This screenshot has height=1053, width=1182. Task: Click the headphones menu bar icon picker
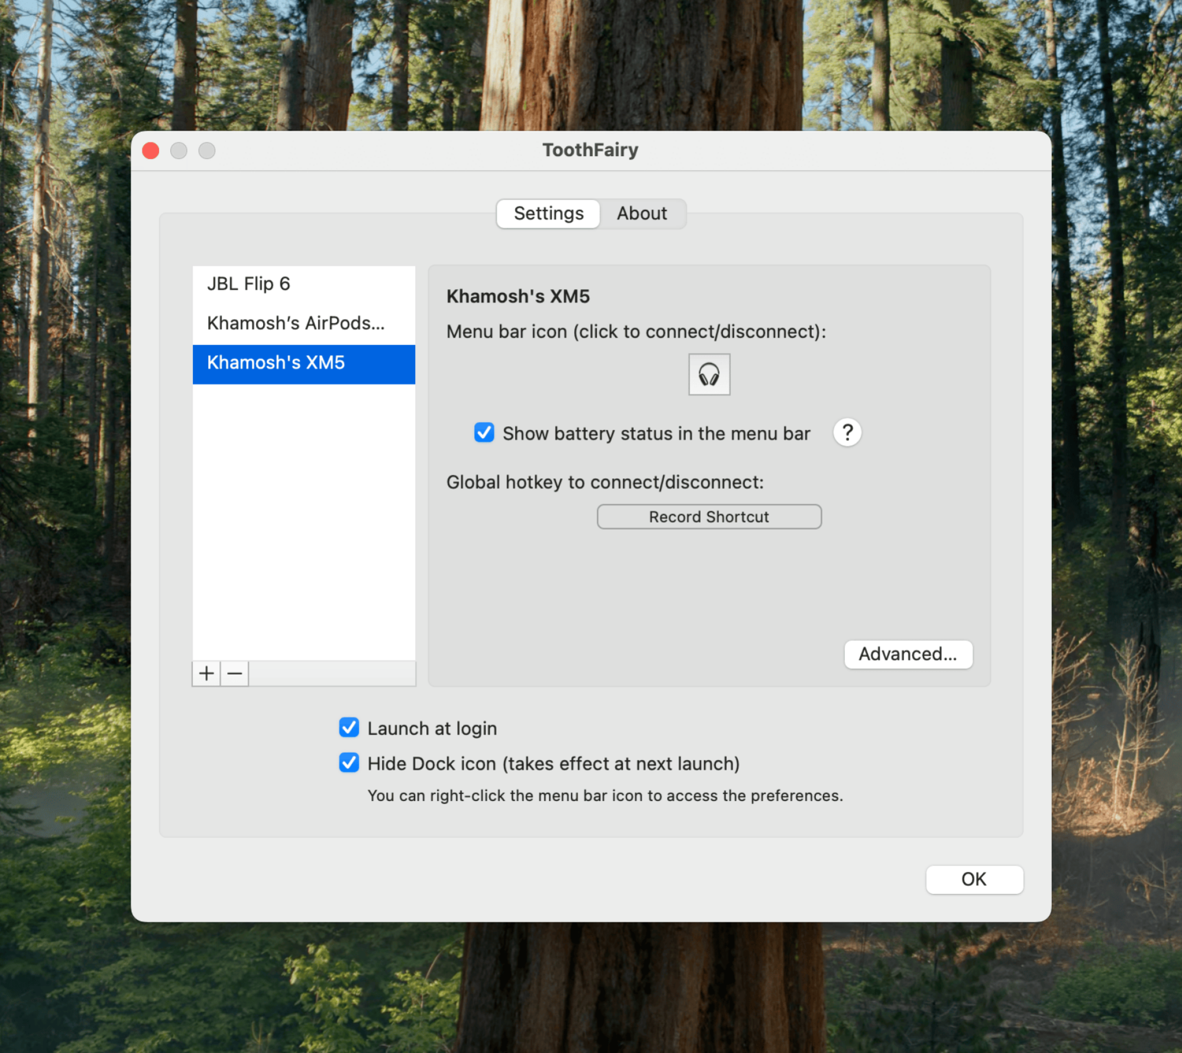708,374
